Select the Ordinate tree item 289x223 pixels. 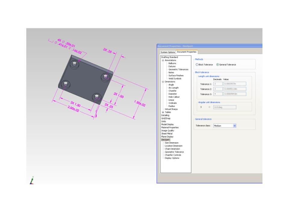(172, 103)
